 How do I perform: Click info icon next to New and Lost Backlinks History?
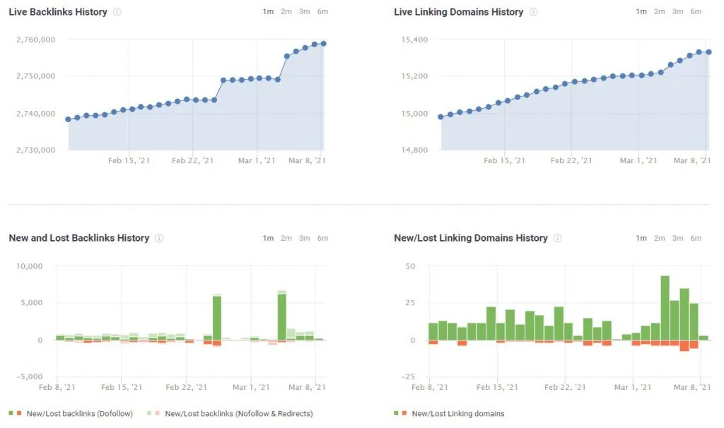[159, 238]
